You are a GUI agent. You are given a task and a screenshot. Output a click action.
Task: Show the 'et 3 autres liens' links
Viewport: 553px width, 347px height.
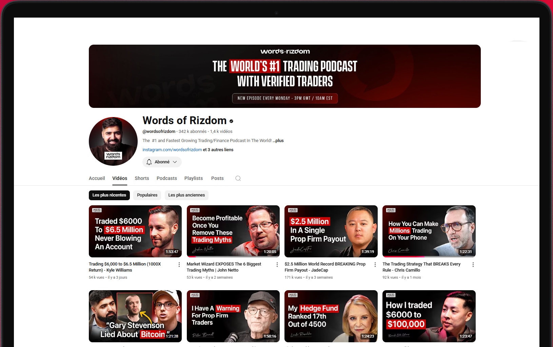click(218, 150)
